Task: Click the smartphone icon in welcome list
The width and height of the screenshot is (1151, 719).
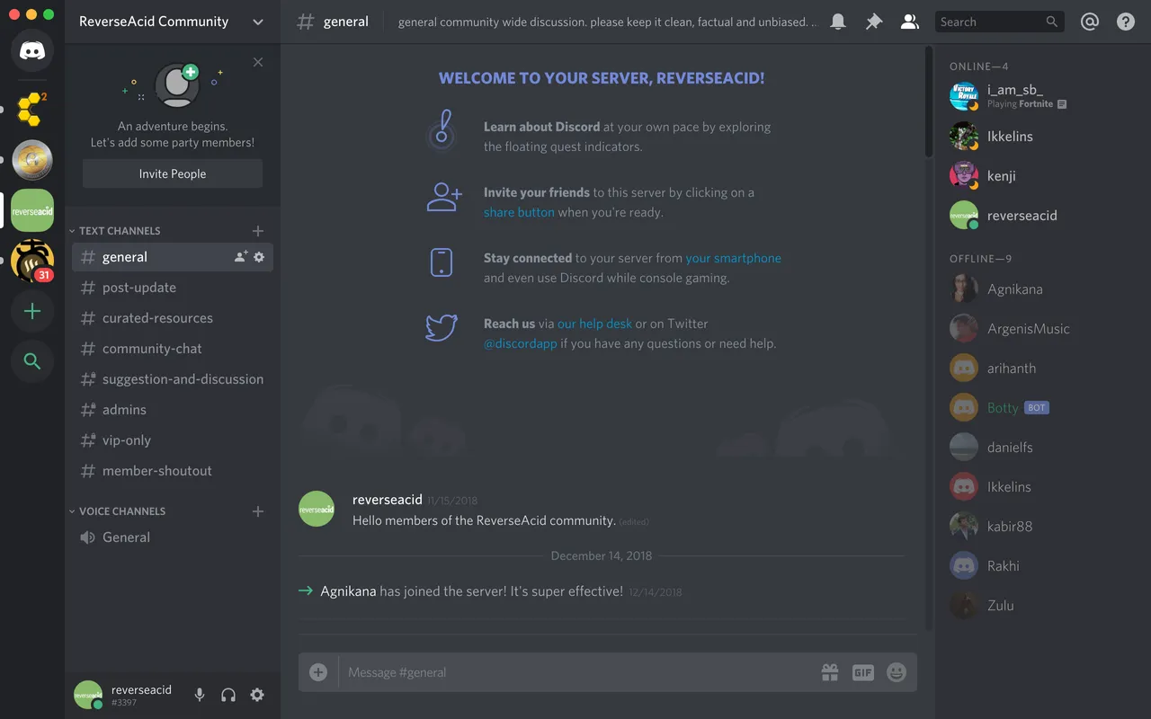Action: 442,262
